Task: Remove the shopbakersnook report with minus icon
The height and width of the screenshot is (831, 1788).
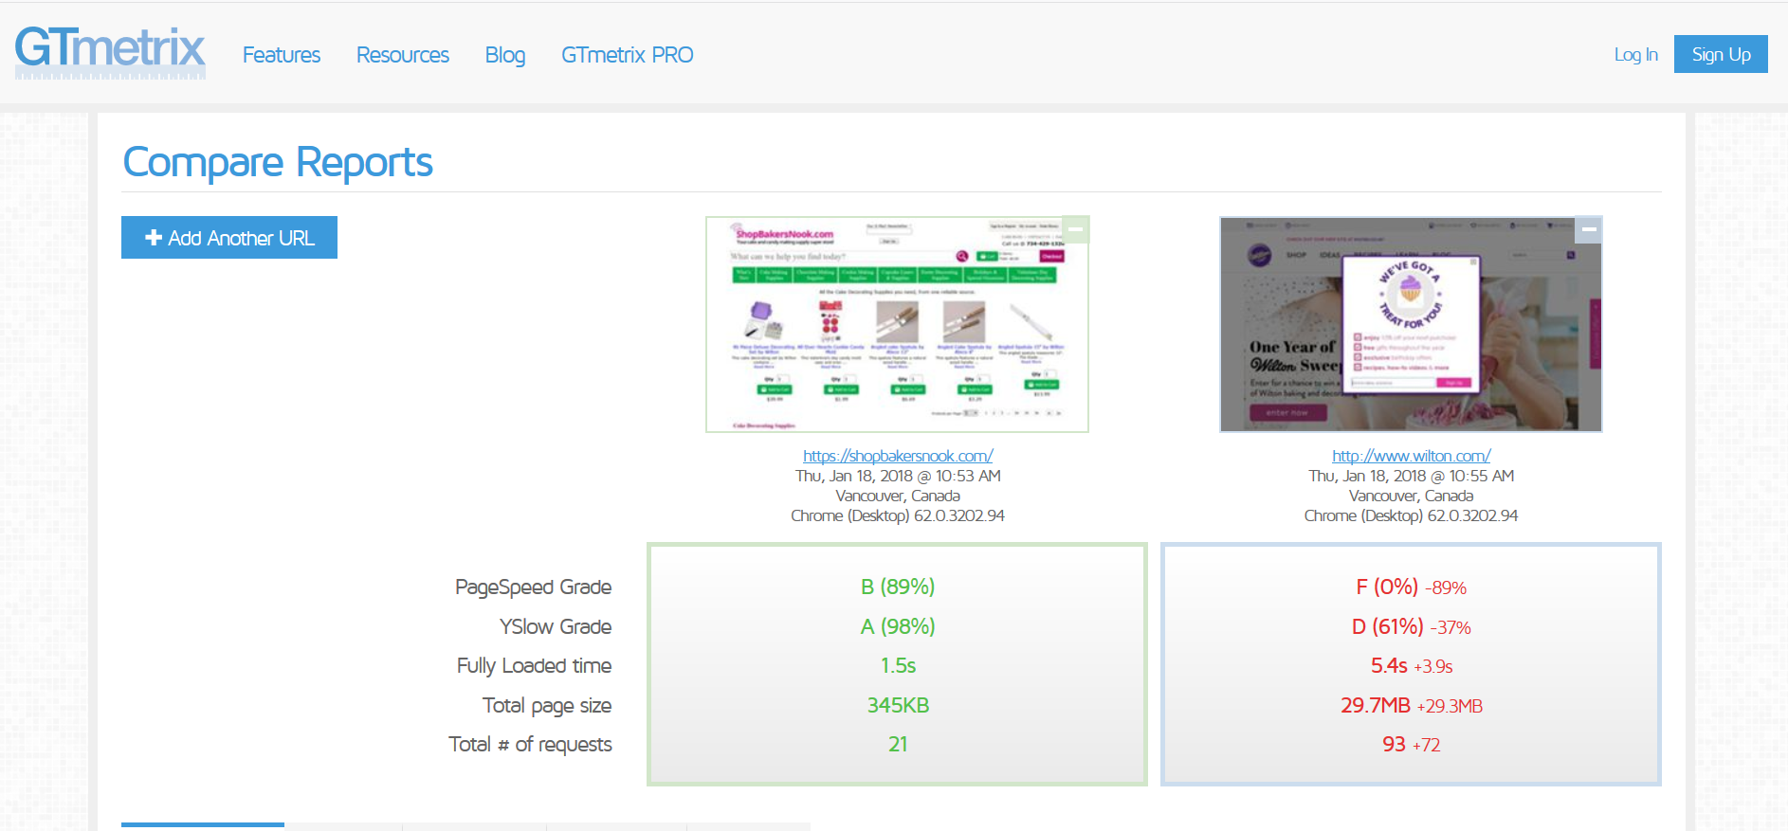Action: coord(1076,229)
